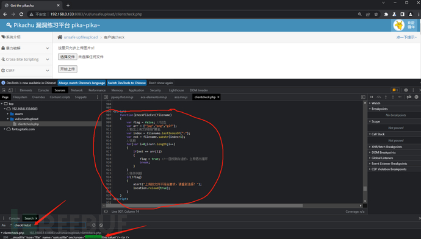
Task: Click the issues counter badge
Action: tap(395, 90)
